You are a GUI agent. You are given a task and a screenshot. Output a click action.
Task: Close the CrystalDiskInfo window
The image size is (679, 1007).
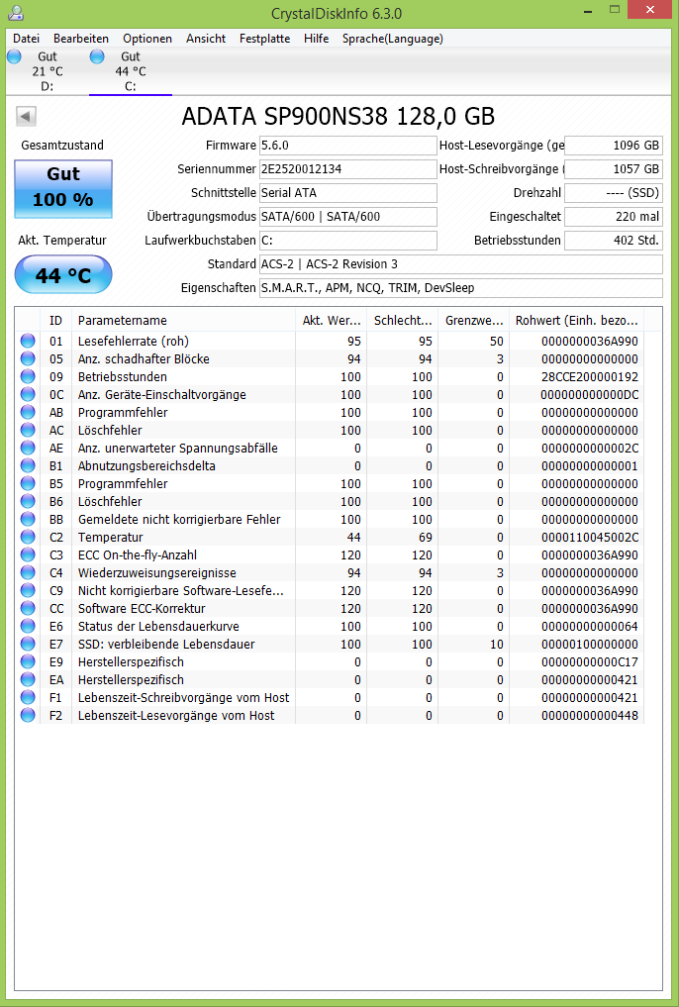(650, 10)
